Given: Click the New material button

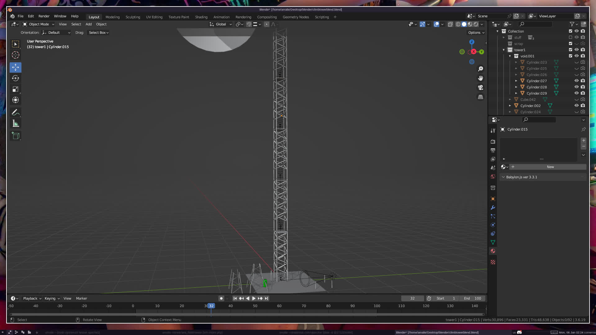Looking at the screenshot, I should (x=550, y=167).
